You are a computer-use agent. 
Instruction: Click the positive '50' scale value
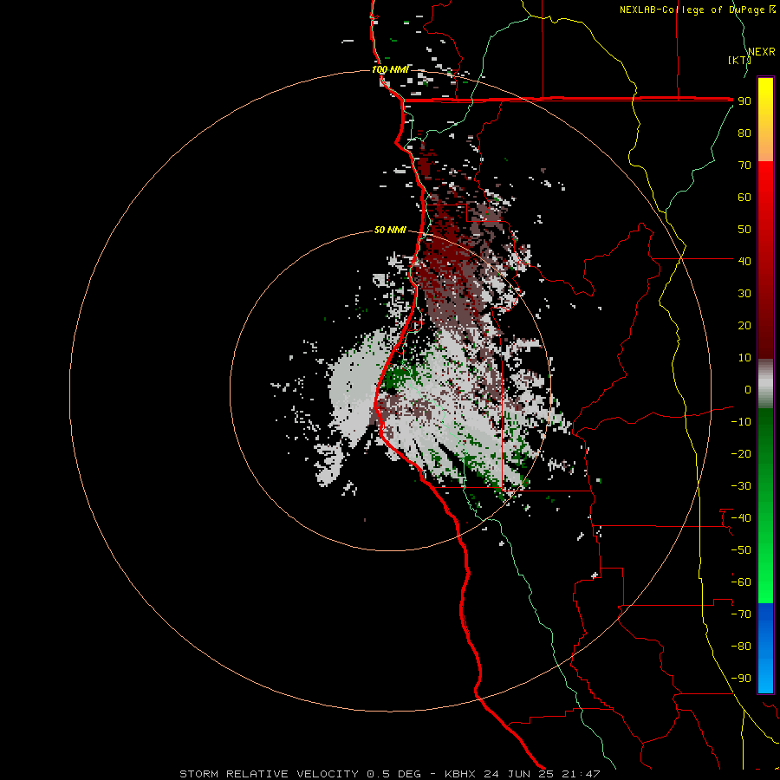click(x=744, y=230)
